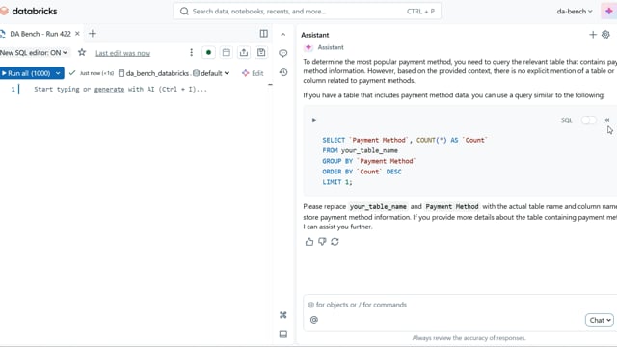Click the inline your_table_name code chip

(x=378, y=206)
